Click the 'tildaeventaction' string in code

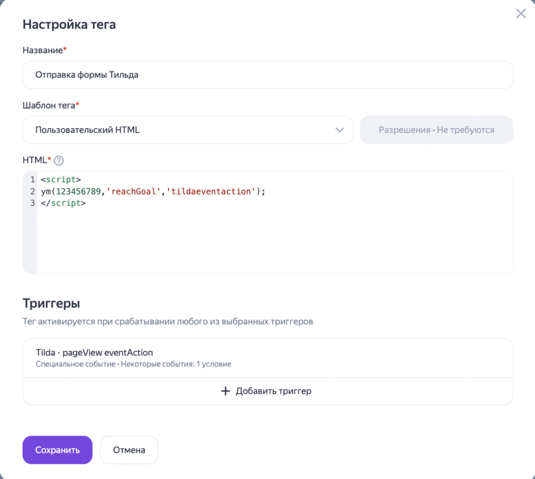(x=211, y=191)
